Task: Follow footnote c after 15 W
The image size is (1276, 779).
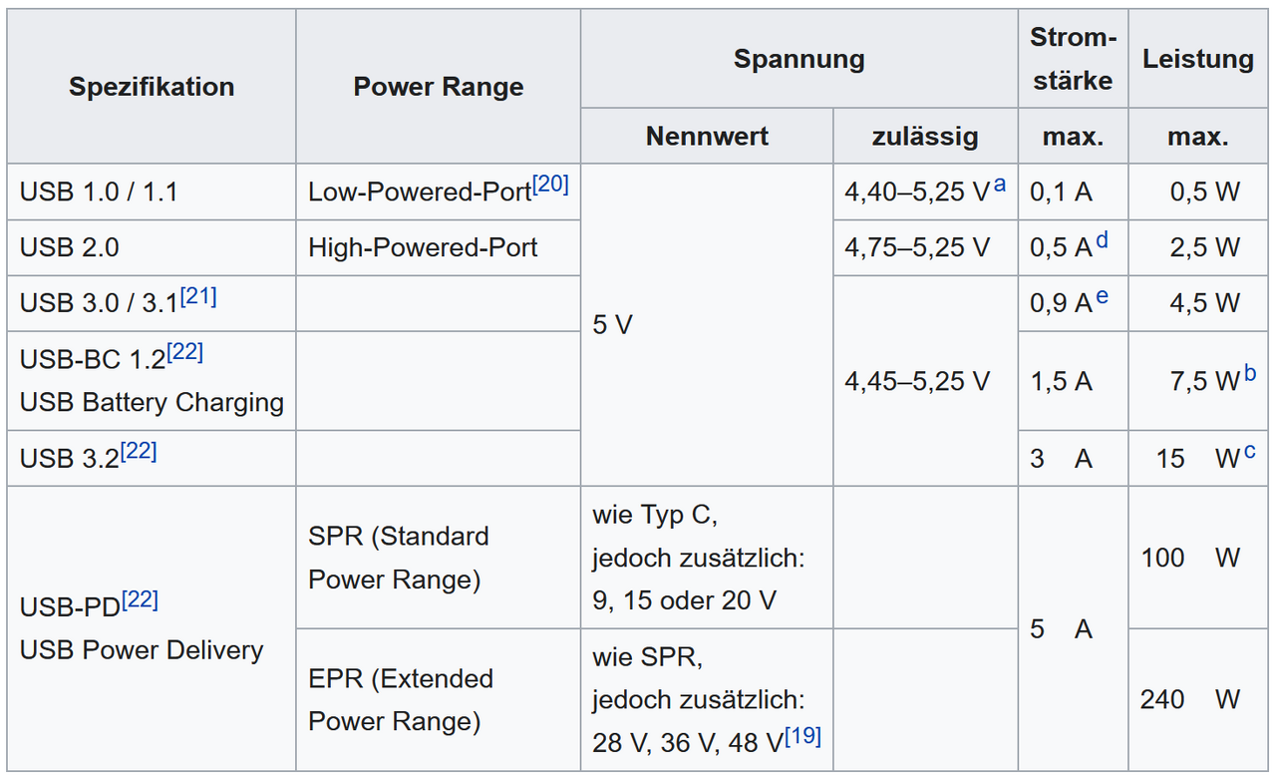Action: point(1249,452)
